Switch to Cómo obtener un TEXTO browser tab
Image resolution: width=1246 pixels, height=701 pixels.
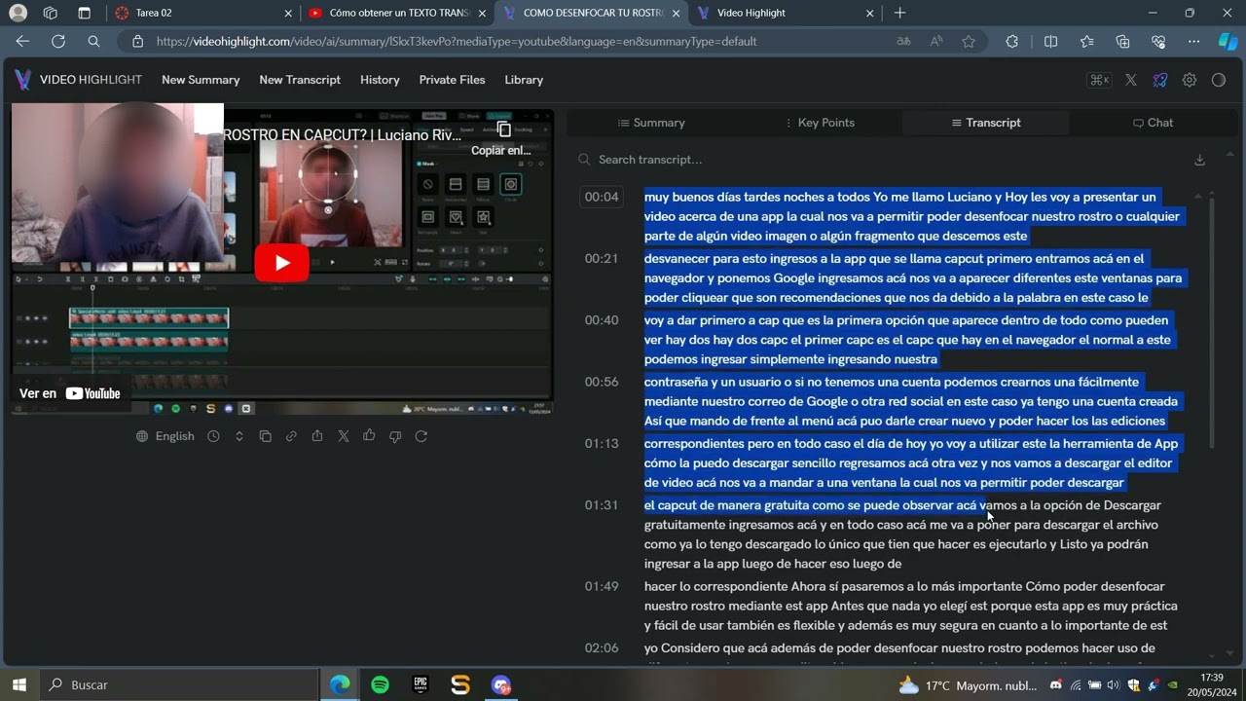(397, 14)
